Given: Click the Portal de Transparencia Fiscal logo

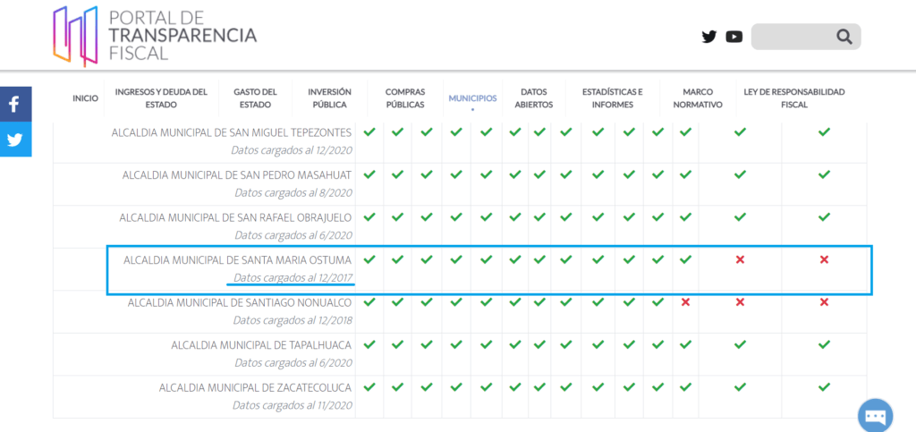Looking at the screenshot, I should (x=155, y=35).
